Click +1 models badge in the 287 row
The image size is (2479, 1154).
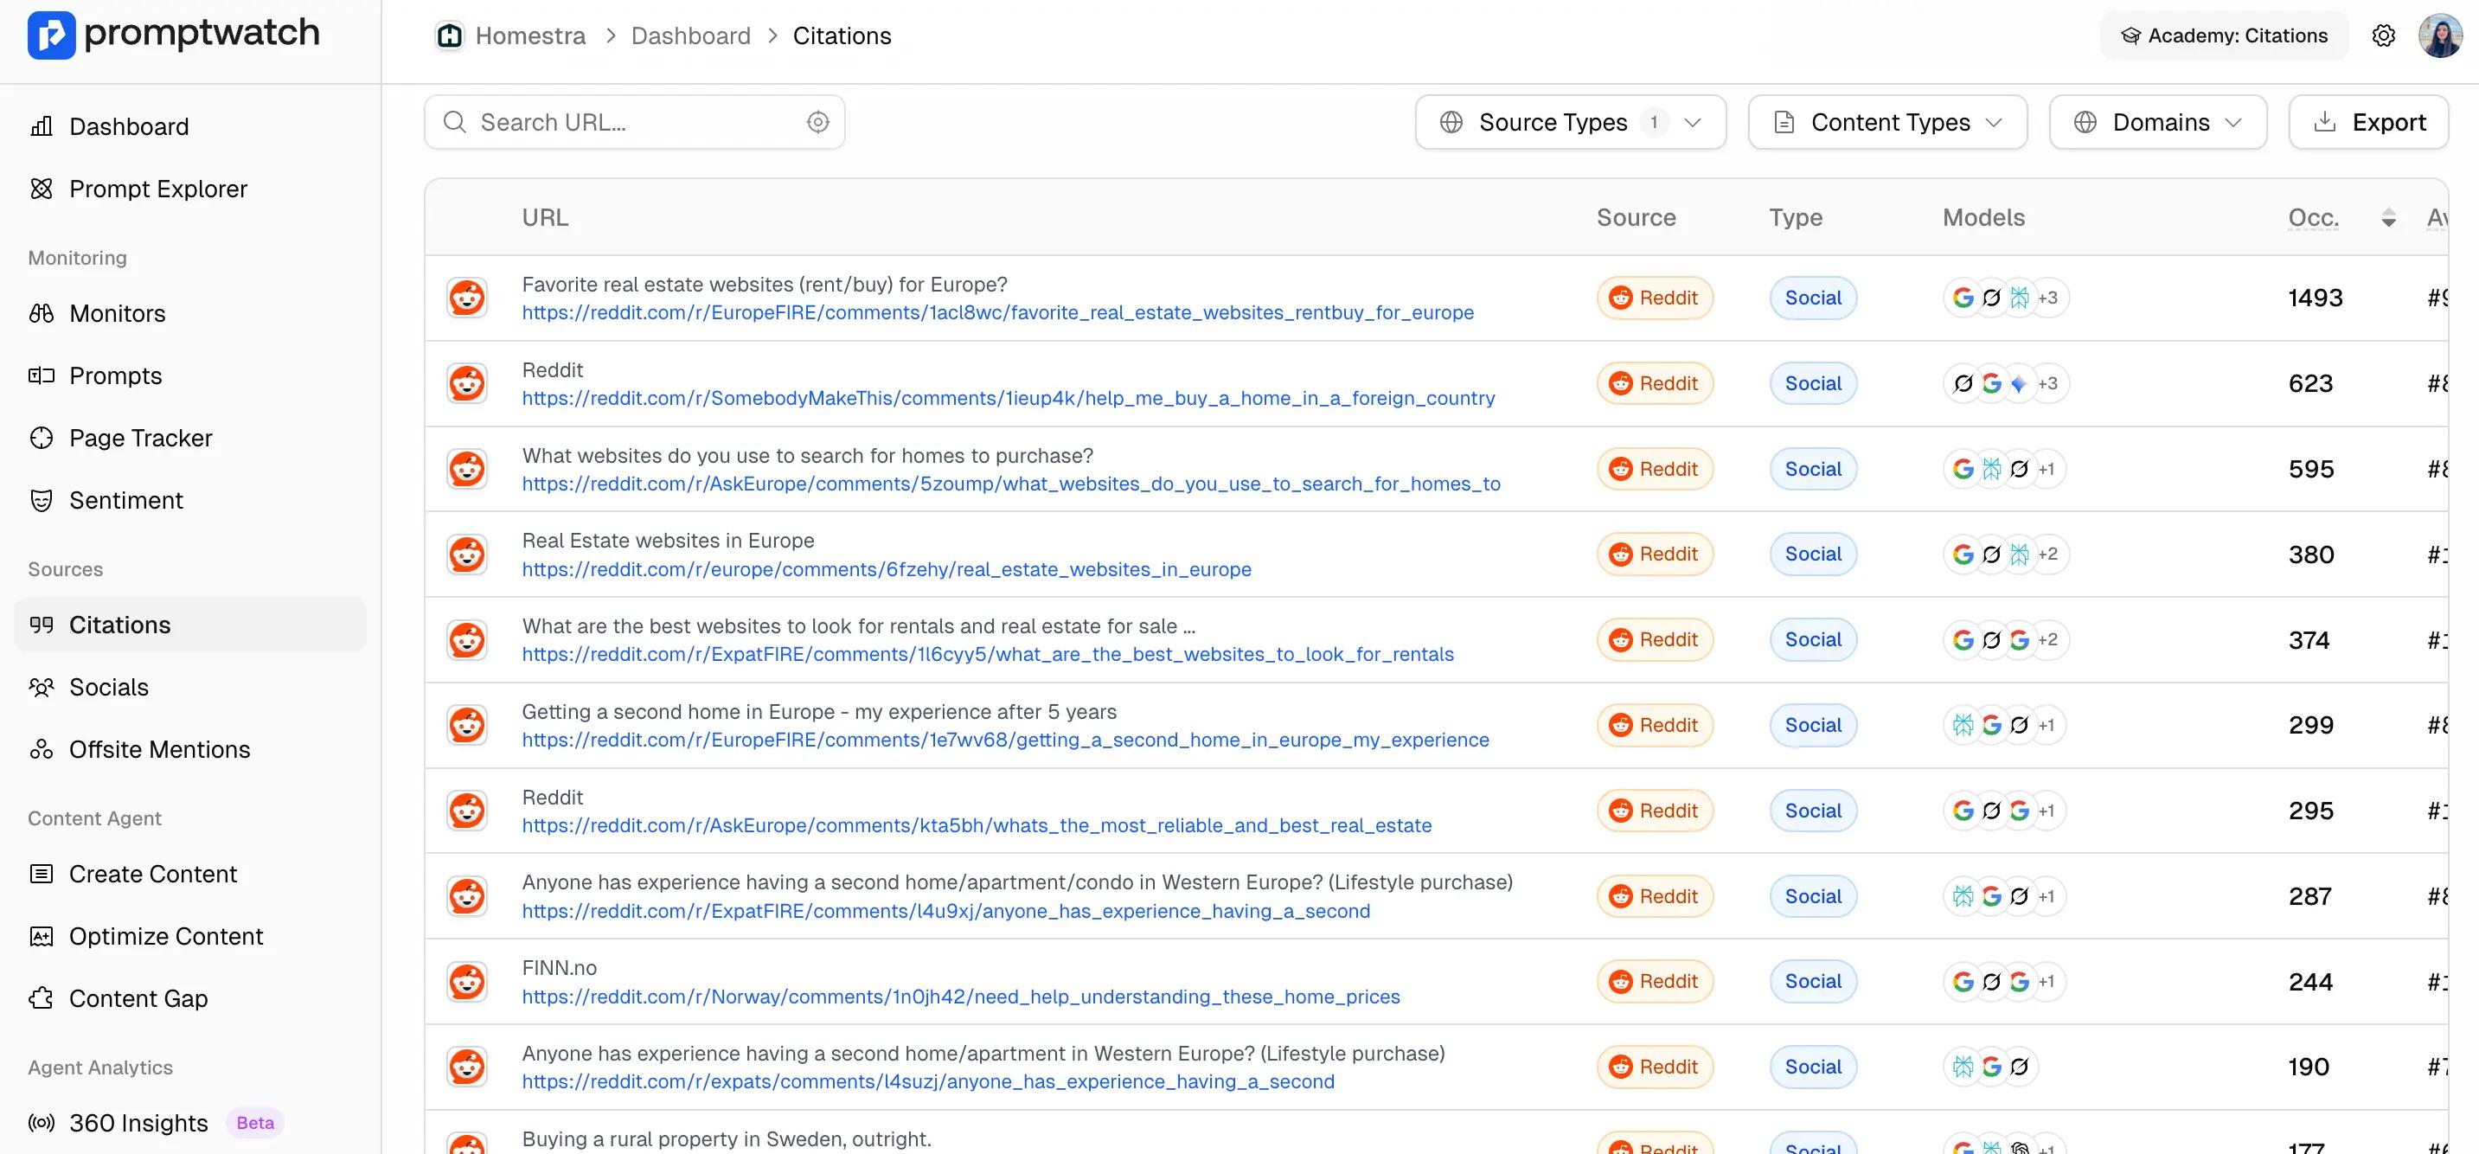[x=2047, y=897]
